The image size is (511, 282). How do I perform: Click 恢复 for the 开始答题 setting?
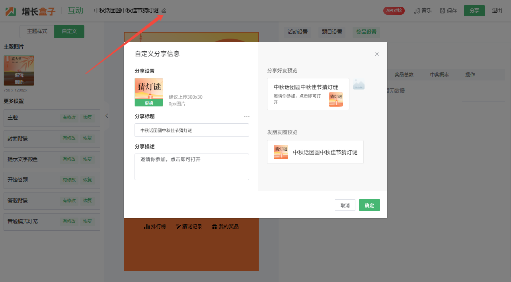coord(88,180)
